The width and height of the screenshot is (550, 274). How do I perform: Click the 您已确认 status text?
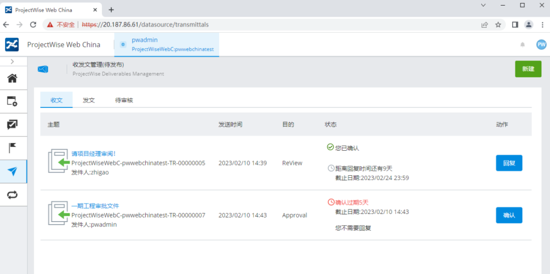click(347, 148)
